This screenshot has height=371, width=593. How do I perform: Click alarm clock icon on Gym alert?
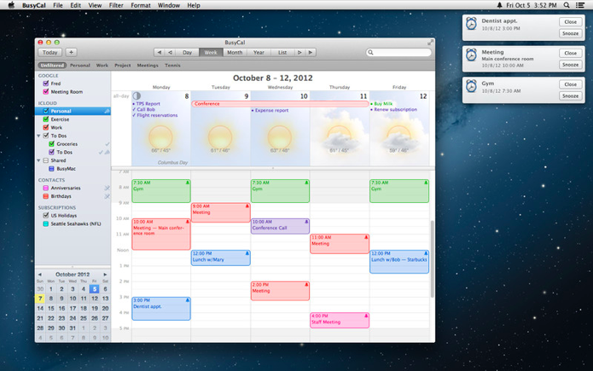[471, 86]
